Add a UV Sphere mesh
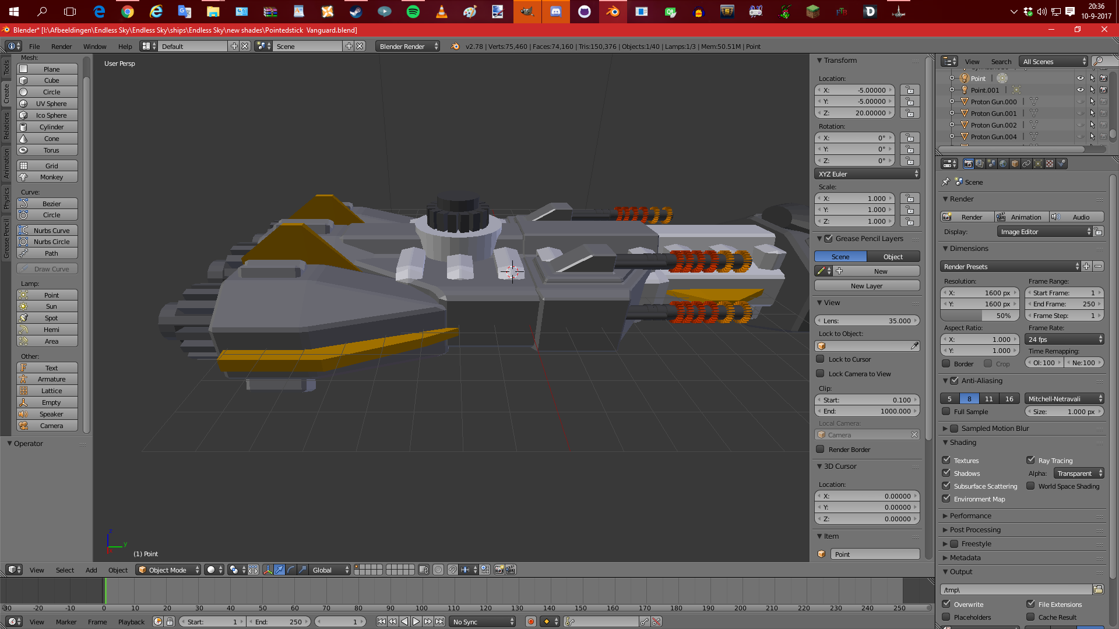The height and width of the screenshot is (629, 1119). click(x=51, y=104)
